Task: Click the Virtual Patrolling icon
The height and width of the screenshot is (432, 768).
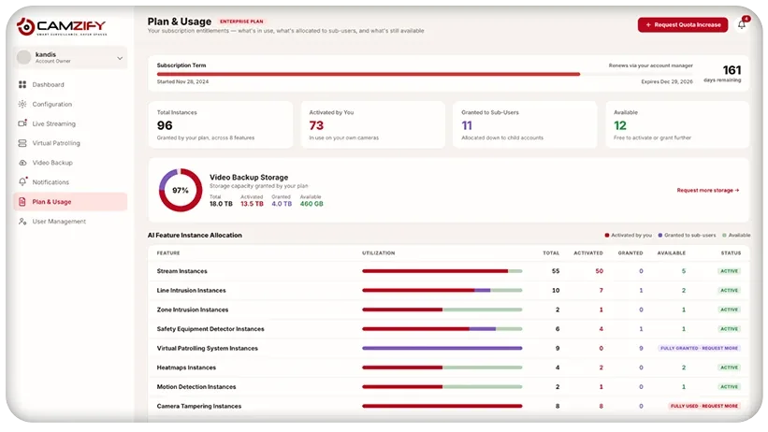Action: (22, 143)
